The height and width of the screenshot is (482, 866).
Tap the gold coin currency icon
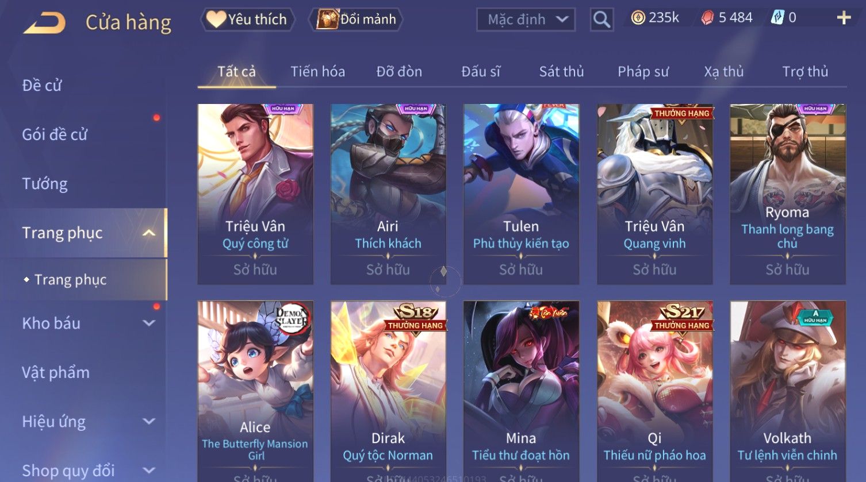pos(638,18)
